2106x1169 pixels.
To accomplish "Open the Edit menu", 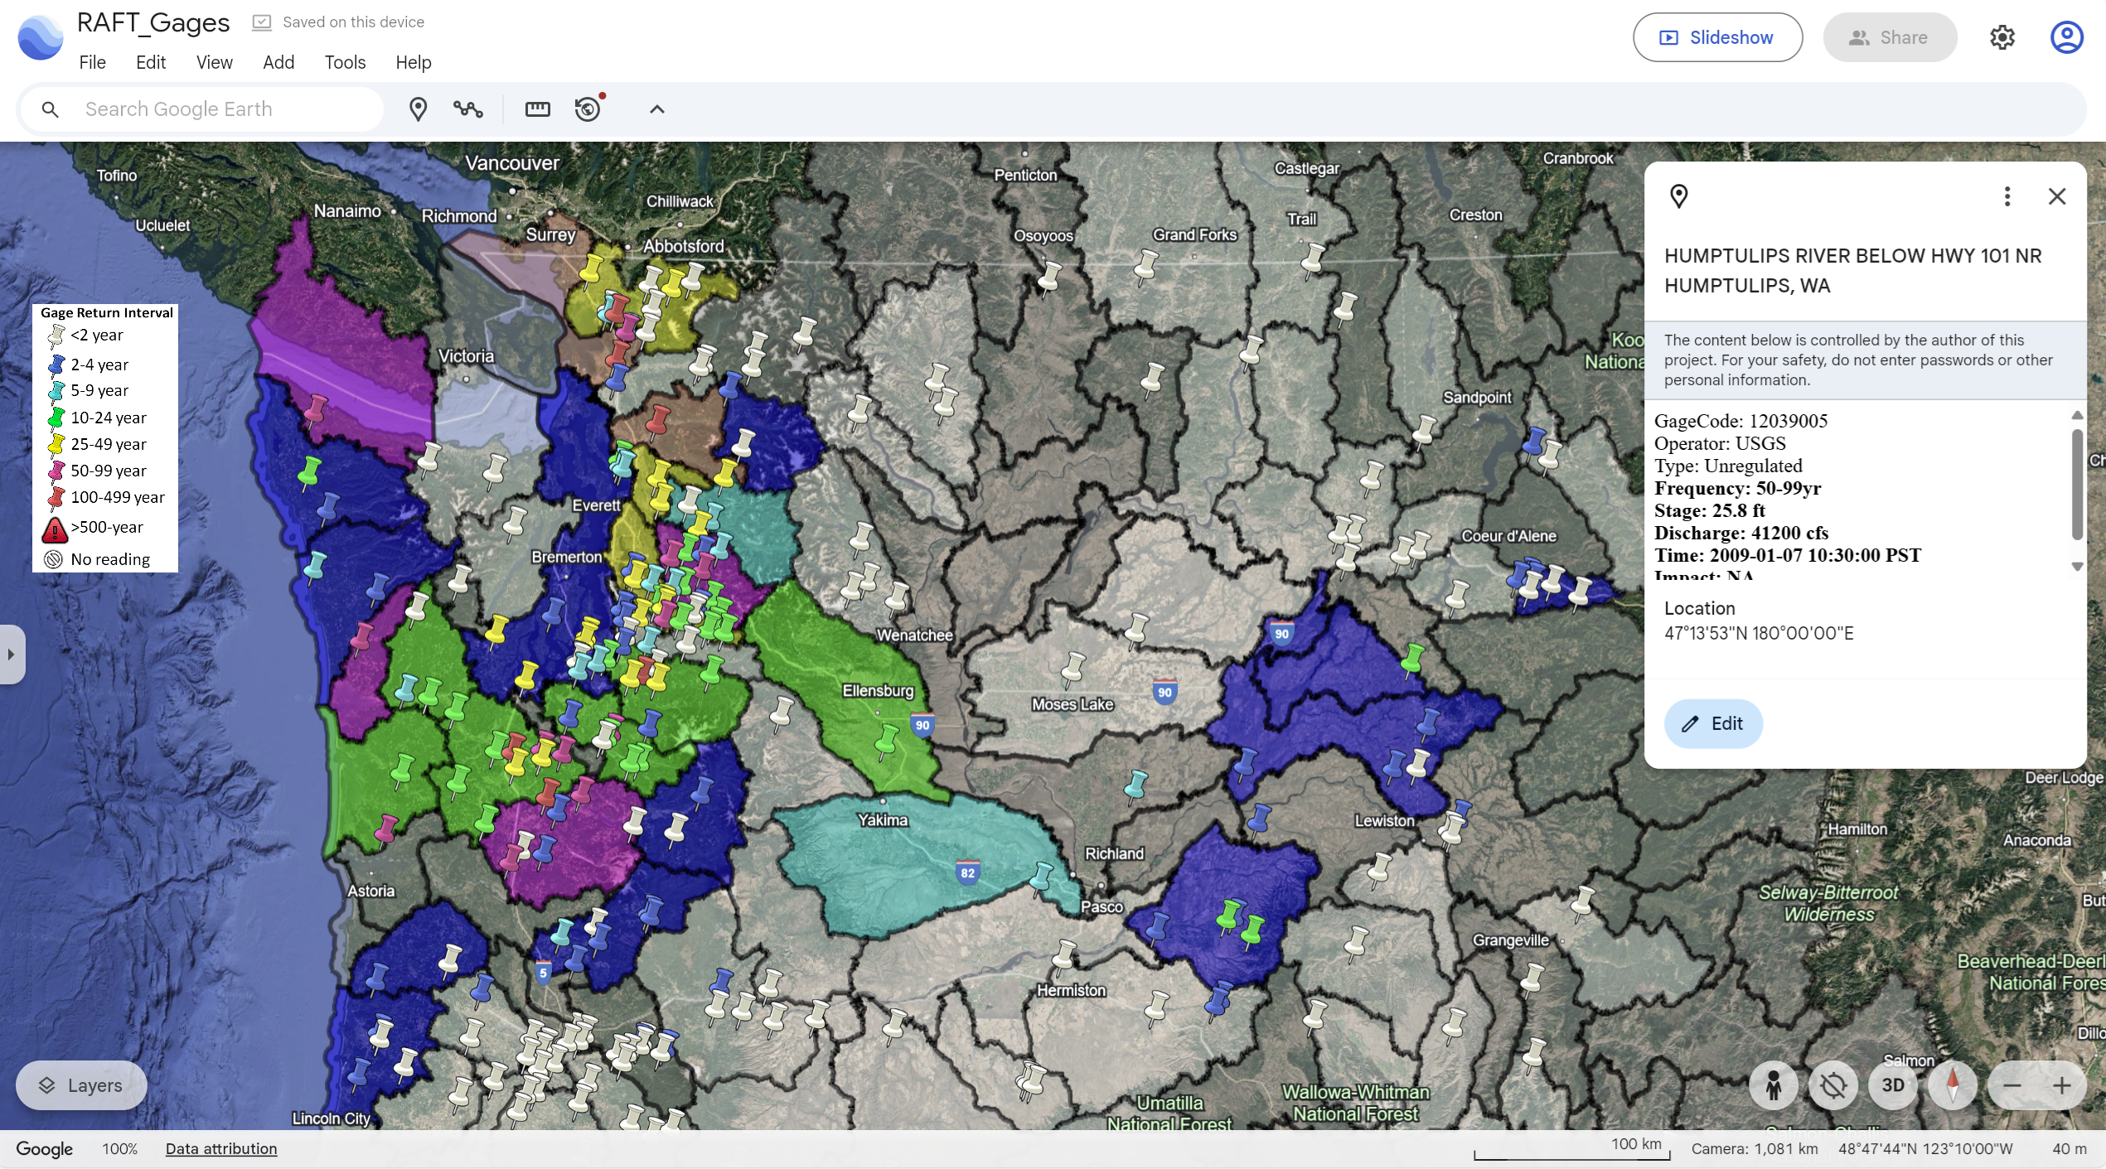I will click(151, 62).
